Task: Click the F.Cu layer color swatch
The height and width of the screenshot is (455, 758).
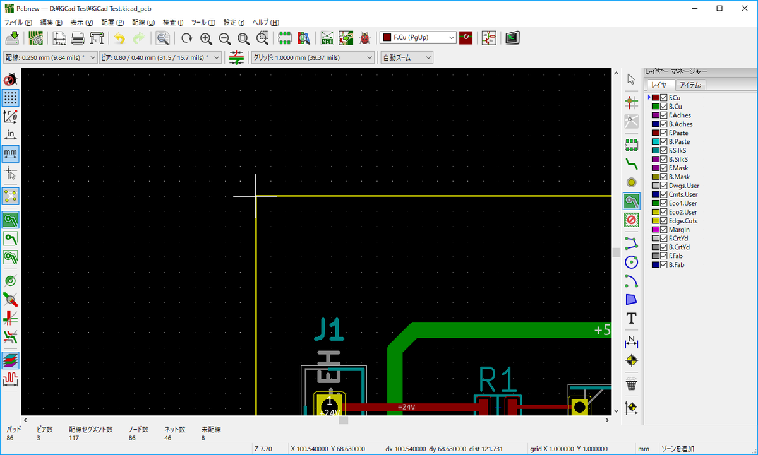Action: click(x=656, y=98)
